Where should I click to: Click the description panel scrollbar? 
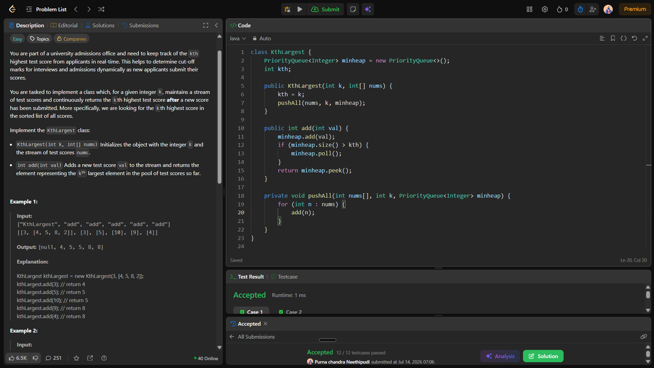click(220, 117)
